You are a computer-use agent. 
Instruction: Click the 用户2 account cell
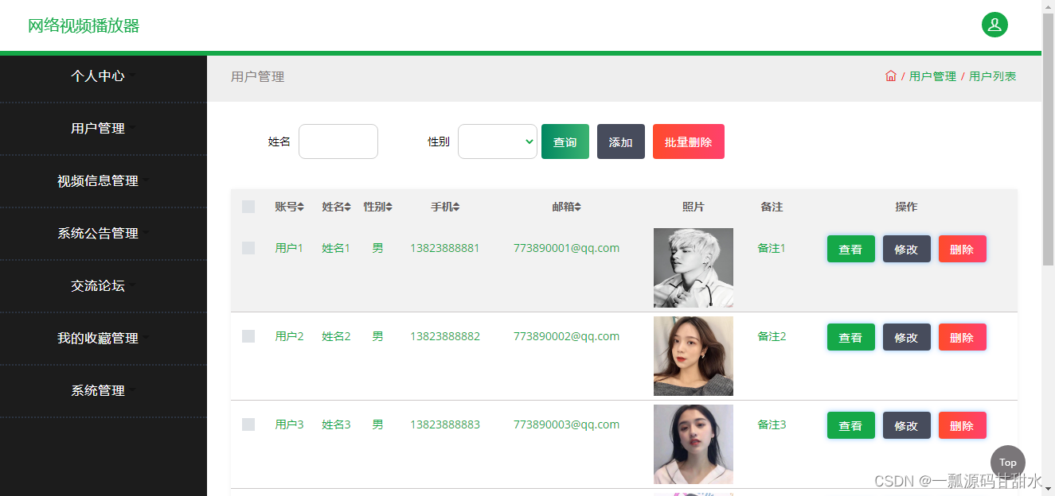pyautogui.click(x=289, y=336)
